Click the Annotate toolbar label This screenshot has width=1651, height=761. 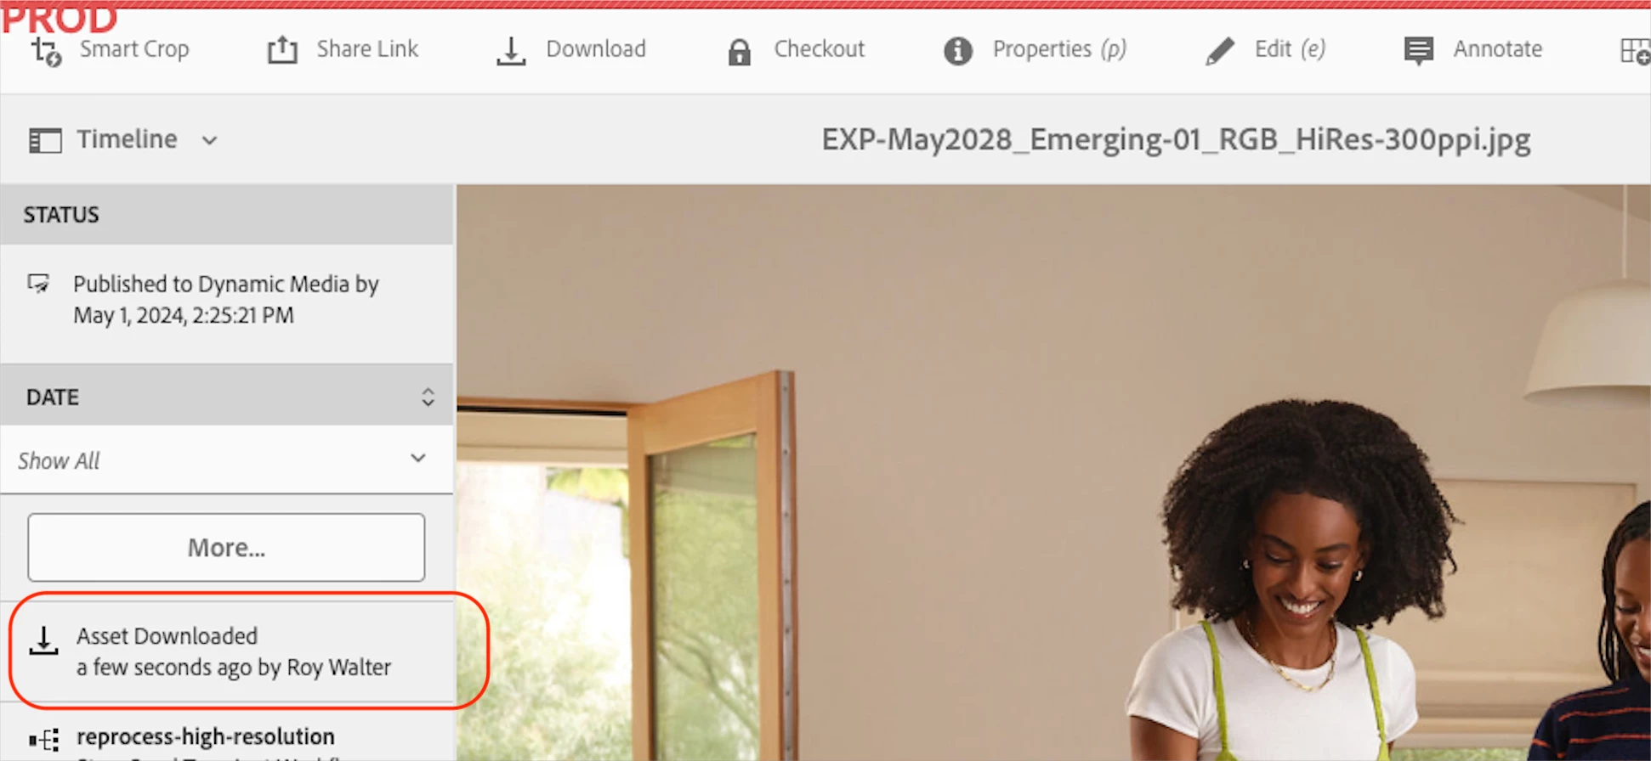click(1497, 49)
